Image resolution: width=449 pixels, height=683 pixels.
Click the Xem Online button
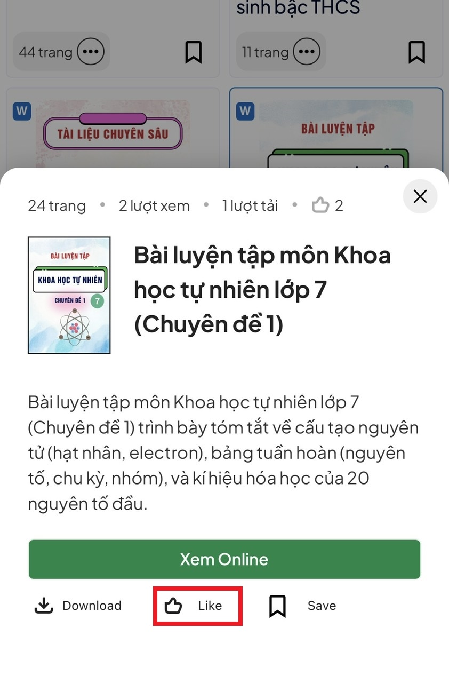click(x=224, y=559)
